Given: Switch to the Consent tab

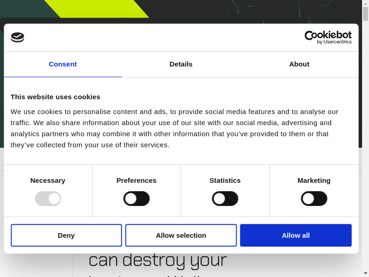Looking at the screenshot, I should 63,64.
